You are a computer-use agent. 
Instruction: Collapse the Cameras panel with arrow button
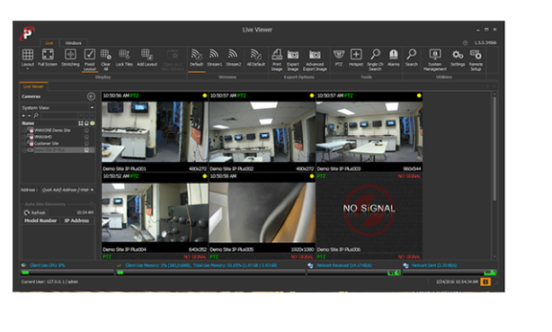pos(91,96)
